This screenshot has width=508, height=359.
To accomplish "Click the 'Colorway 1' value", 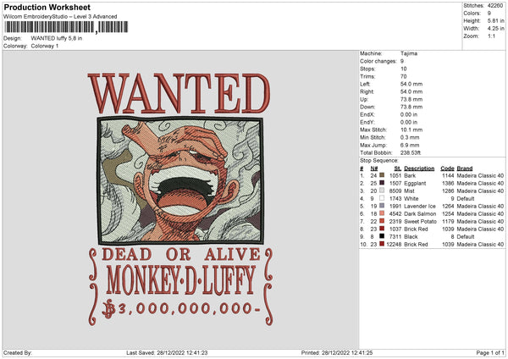I will coord(45,46).
